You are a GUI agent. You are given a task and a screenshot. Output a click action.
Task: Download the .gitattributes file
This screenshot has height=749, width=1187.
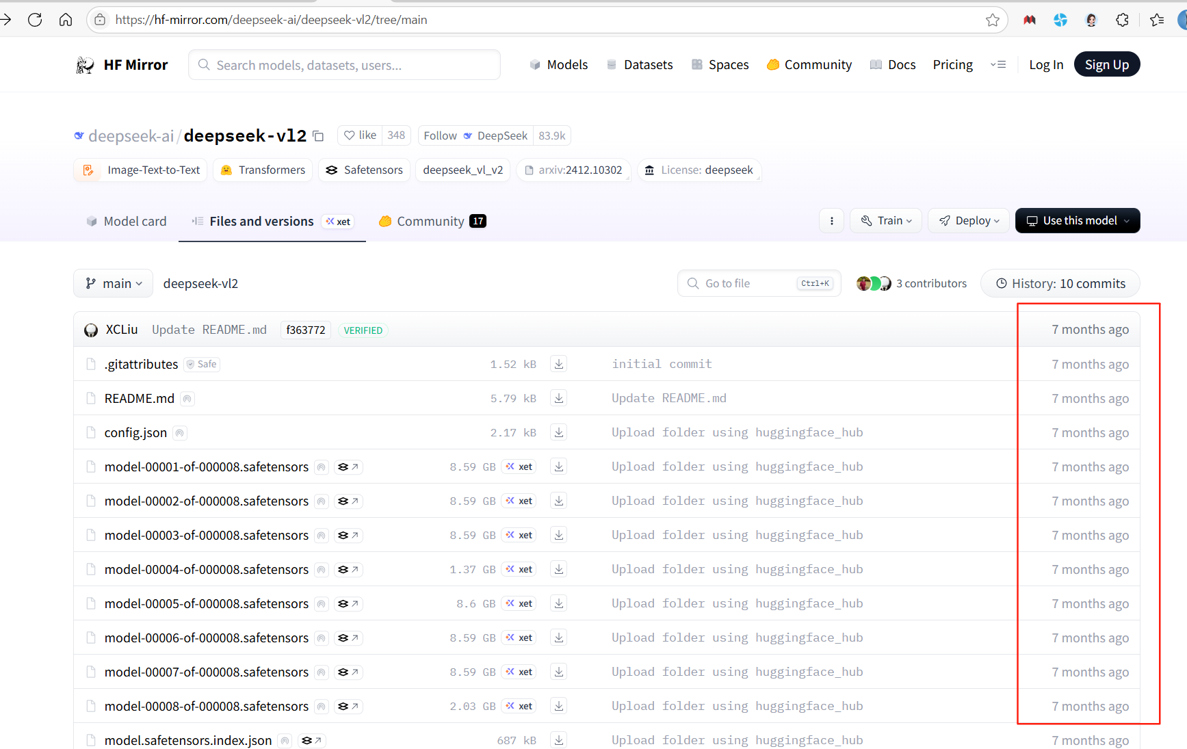pos(559,364)
